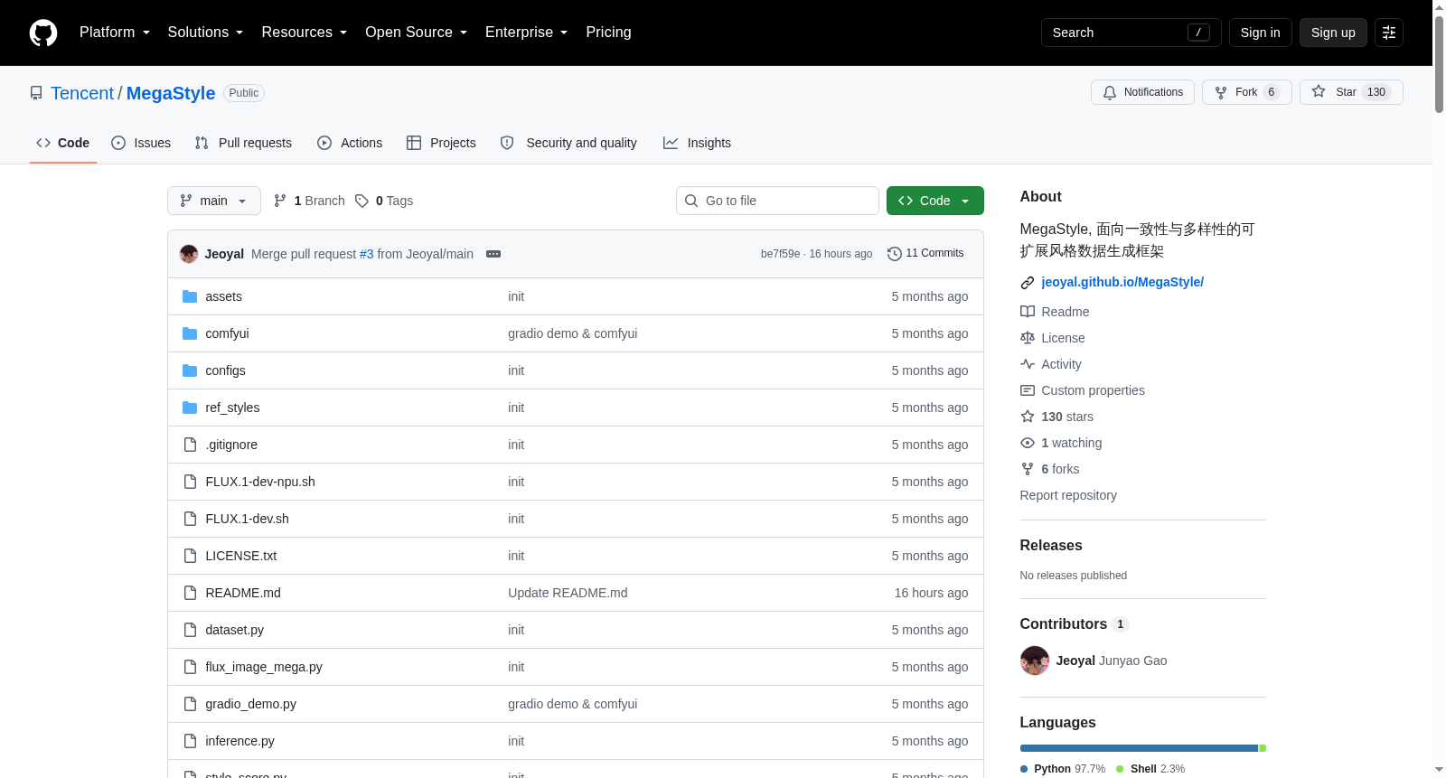Click the header Search field
This screenshot has width=1446, height=778.
coord(1131,33)
